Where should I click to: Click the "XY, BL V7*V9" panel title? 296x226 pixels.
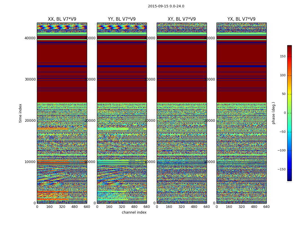[x=182, y=19]
